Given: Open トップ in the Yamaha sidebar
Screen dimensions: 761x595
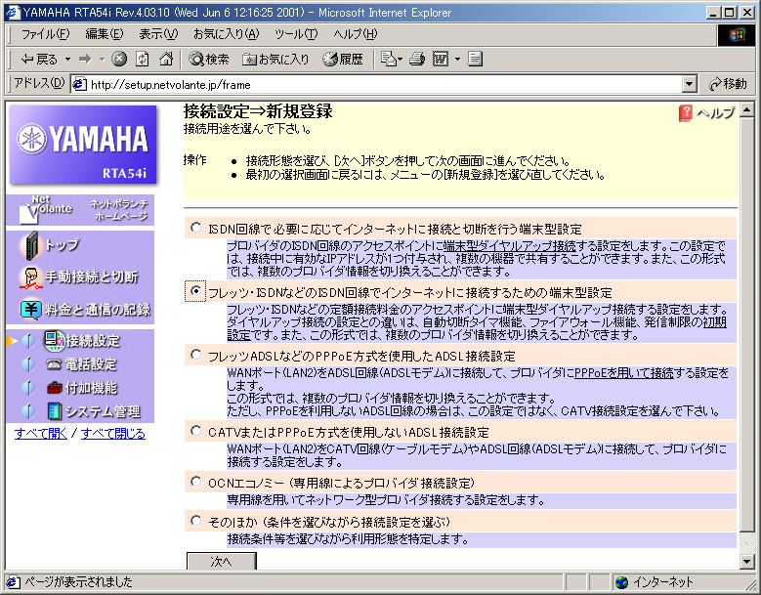Looking at the screenshot, I should point(62,245).
